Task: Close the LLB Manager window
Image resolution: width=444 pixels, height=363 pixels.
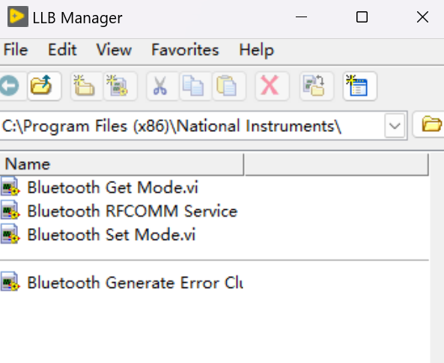Action: 422,17
